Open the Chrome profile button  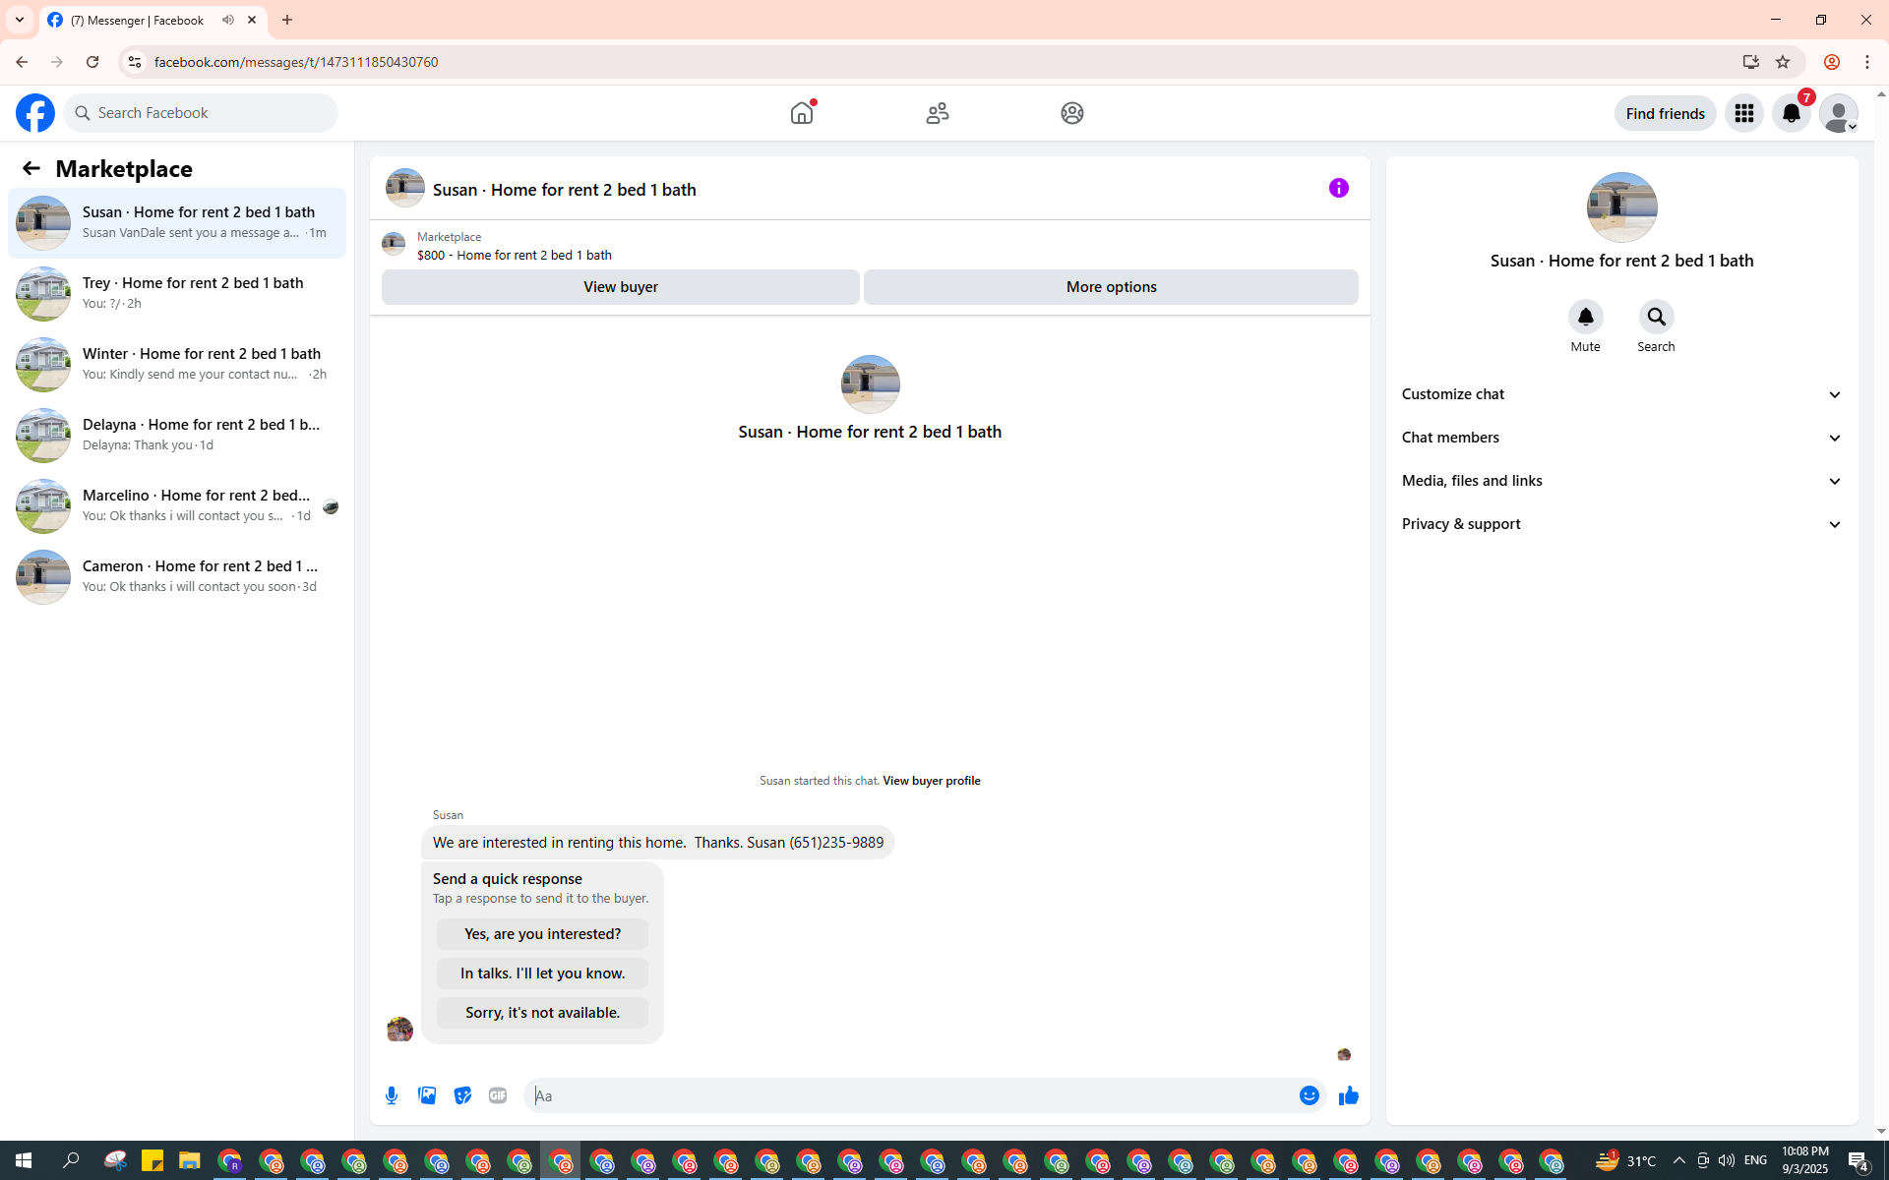(x=1831, y=62)
